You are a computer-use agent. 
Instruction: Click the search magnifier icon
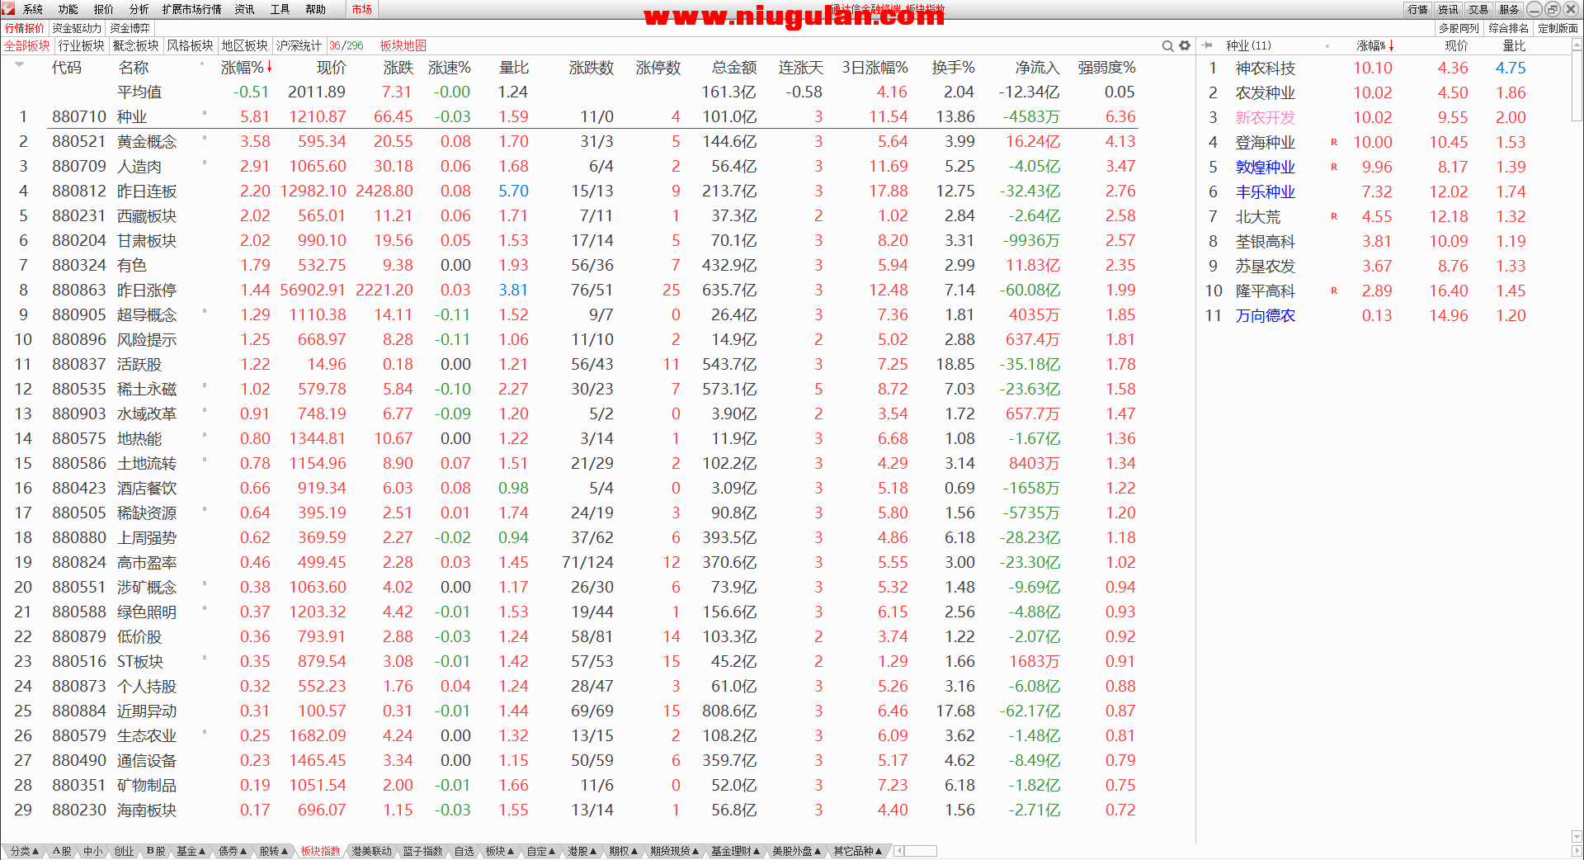click(1167, 46)
